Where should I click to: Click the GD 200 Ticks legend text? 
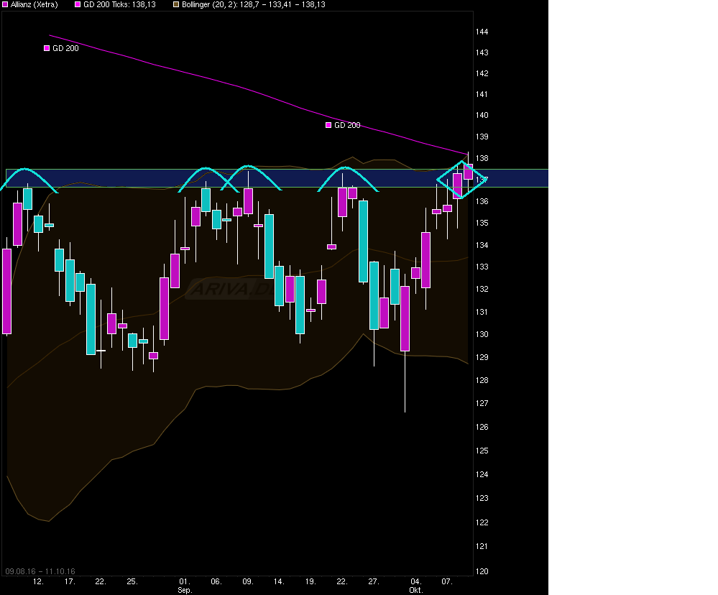pos(119,4)
